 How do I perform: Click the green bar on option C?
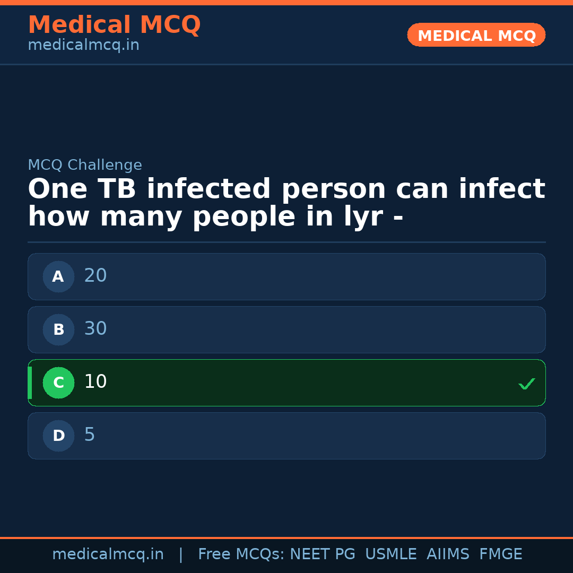pyautogui.click(x=30, y=383)
